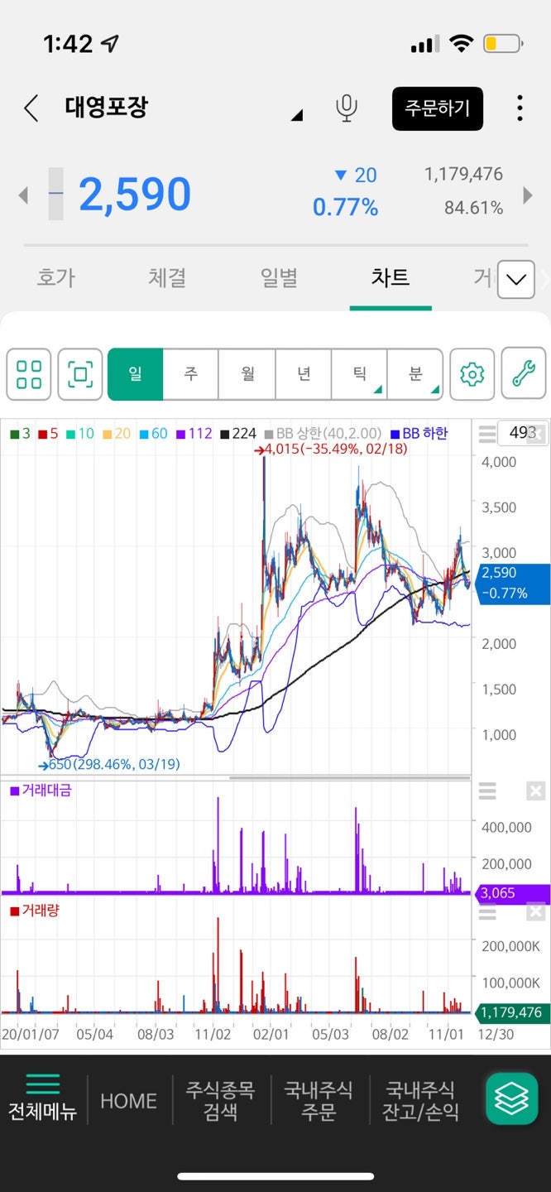Viewport: 551px width, 1192px height.
Task: Tap the 0.77% change rate
Action: point(345,207)
